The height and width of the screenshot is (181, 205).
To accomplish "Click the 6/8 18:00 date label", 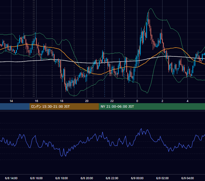I will 61,178.
